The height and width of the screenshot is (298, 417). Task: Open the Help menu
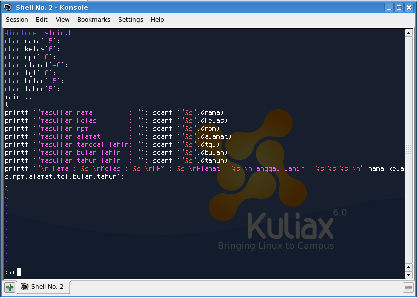point(157,20)
